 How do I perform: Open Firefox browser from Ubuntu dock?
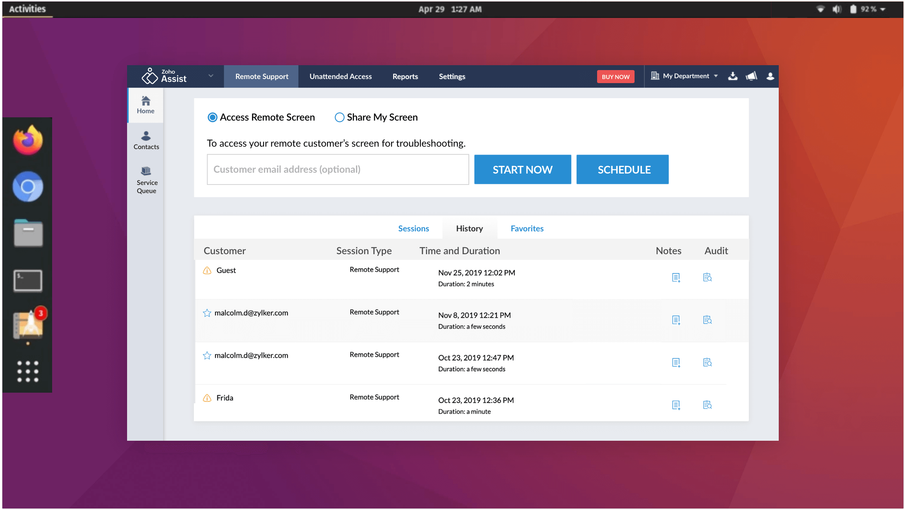pos(28,143)
